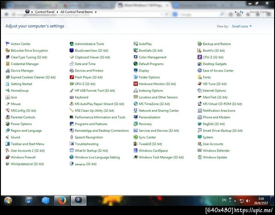The height and width of the screenshot is (215, 275).
Task: Click the Windows Start orb
Action: click(8, 201)
